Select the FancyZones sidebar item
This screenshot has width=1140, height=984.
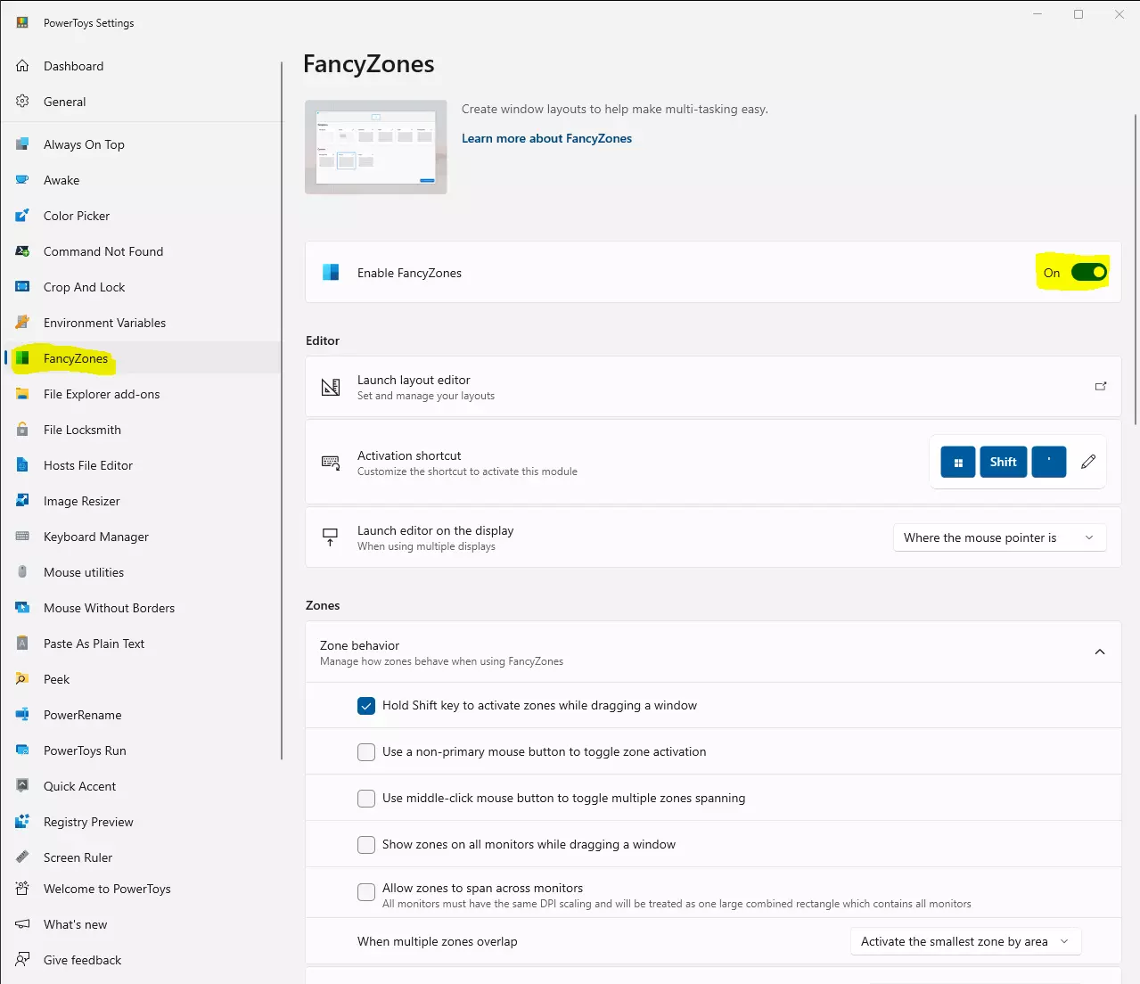click(143, 358)
